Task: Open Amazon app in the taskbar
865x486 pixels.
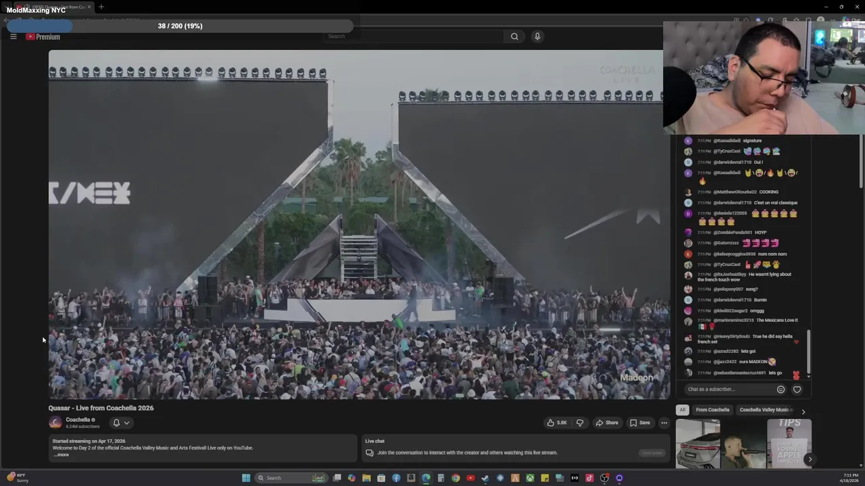Action: click(411, 478)
